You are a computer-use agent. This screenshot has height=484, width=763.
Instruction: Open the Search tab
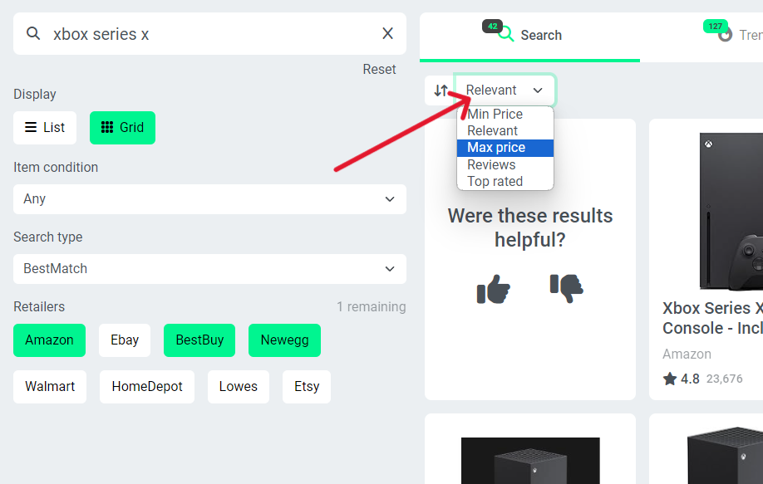[530, 36]
